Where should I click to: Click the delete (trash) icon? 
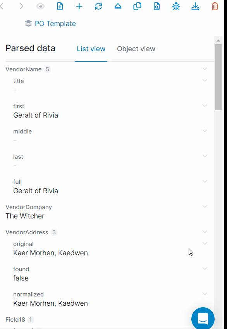215,6
